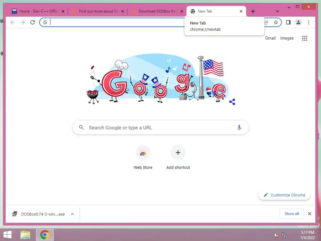The image size is (321, 241).
Task: Click Show all downloads button
Action: (x=292, y=214)
